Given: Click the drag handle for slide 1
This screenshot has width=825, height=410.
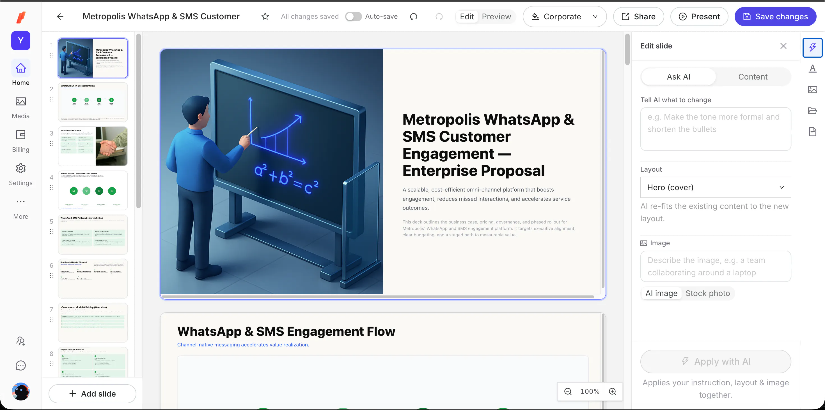Looking at the screenshot, I should coord(52,55).
